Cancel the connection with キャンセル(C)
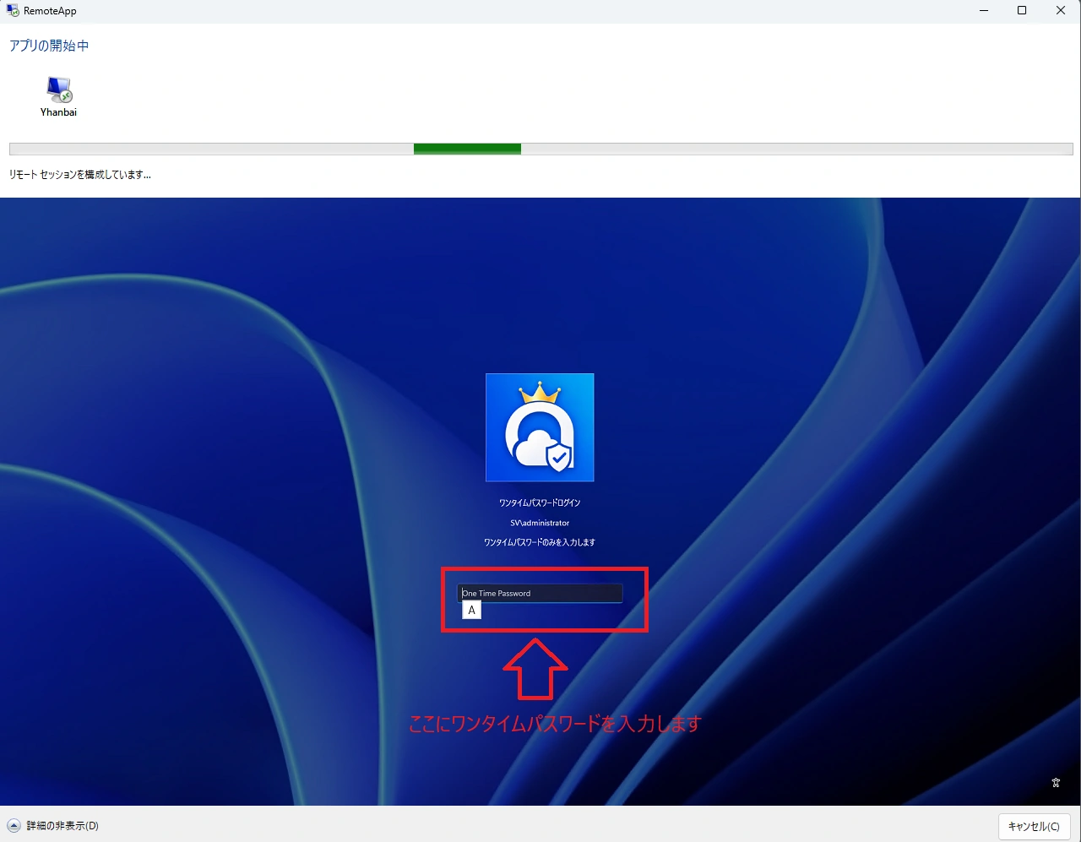Viewport: 1081px width, 842px height. click(1034, 826)
